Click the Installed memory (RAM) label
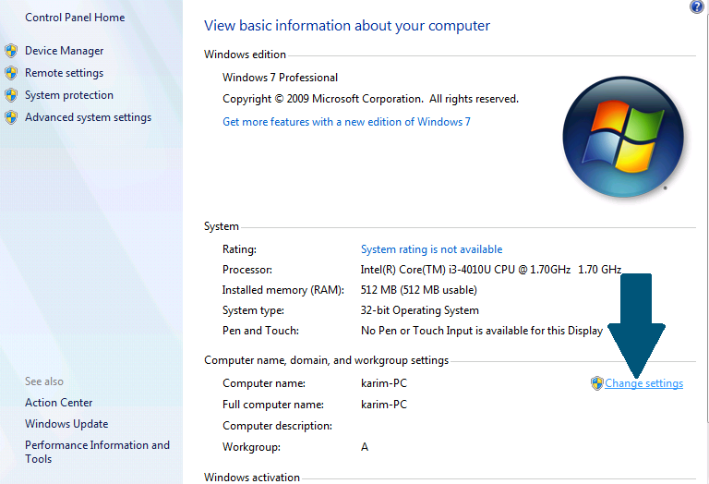The image size is (709, 484). tap(283, 290)
